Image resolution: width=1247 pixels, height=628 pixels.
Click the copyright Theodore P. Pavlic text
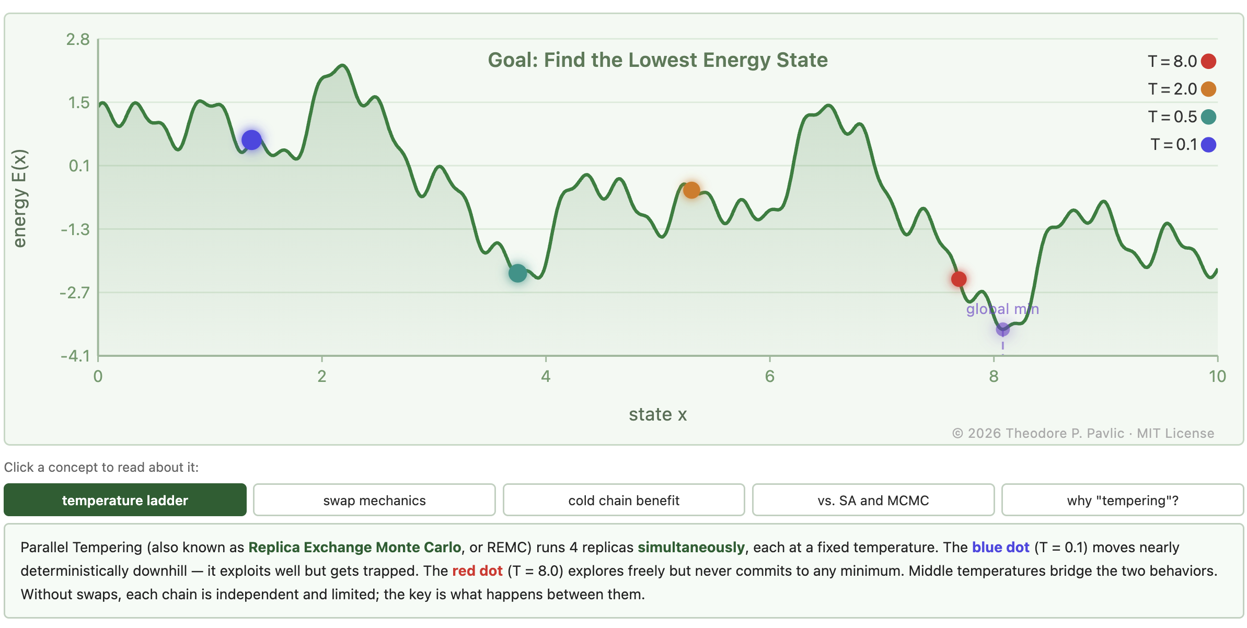1083,433
